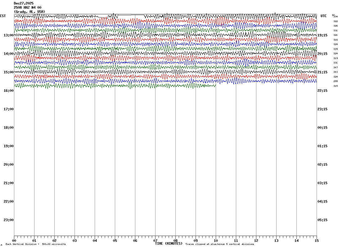Click the DC offset value 319

(336, 58)
